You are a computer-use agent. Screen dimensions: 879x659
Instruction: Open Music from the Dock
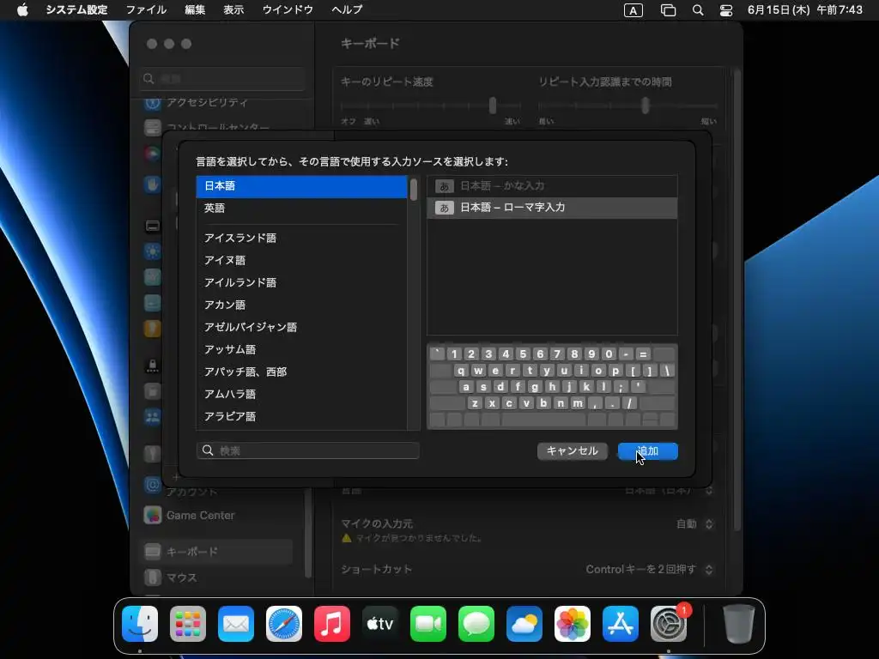click(x=332, y=624)
